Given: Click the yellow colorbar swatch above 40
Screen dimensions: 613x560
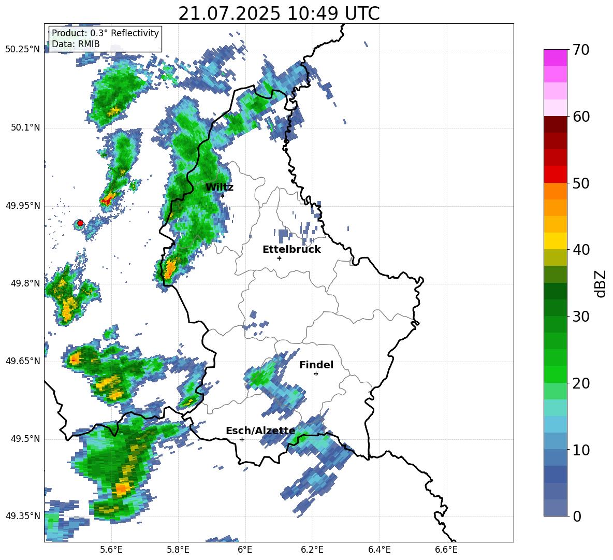Looking at the screenshot, I should pyautogui.click(x=556, y=241).
